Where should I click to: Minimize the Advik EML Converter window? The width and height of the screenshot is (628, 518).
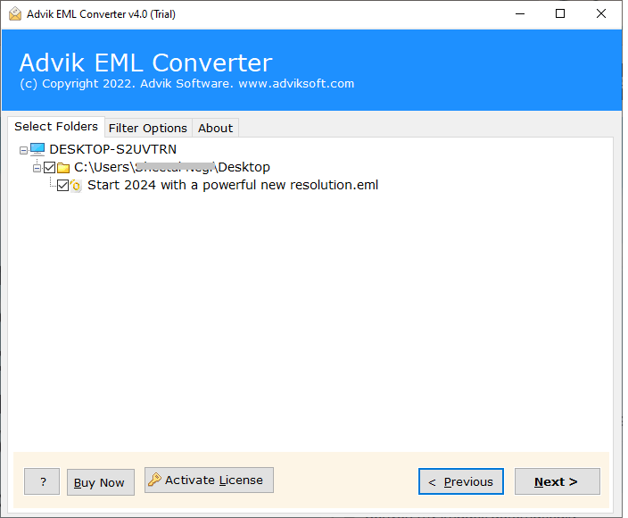point(520,14)
